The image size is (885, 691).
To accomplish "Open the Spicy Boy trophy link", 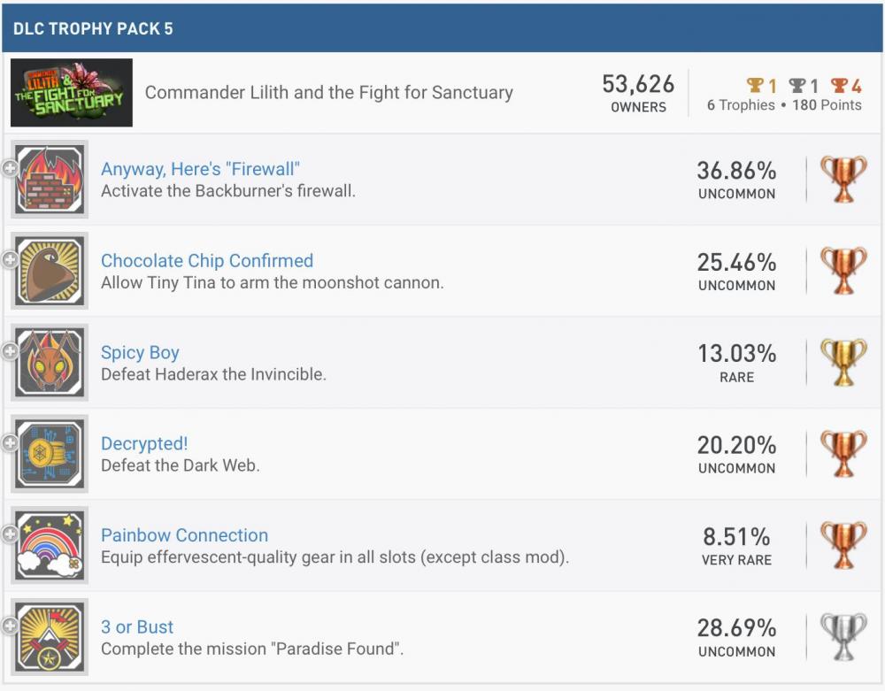I will point(140,352).
